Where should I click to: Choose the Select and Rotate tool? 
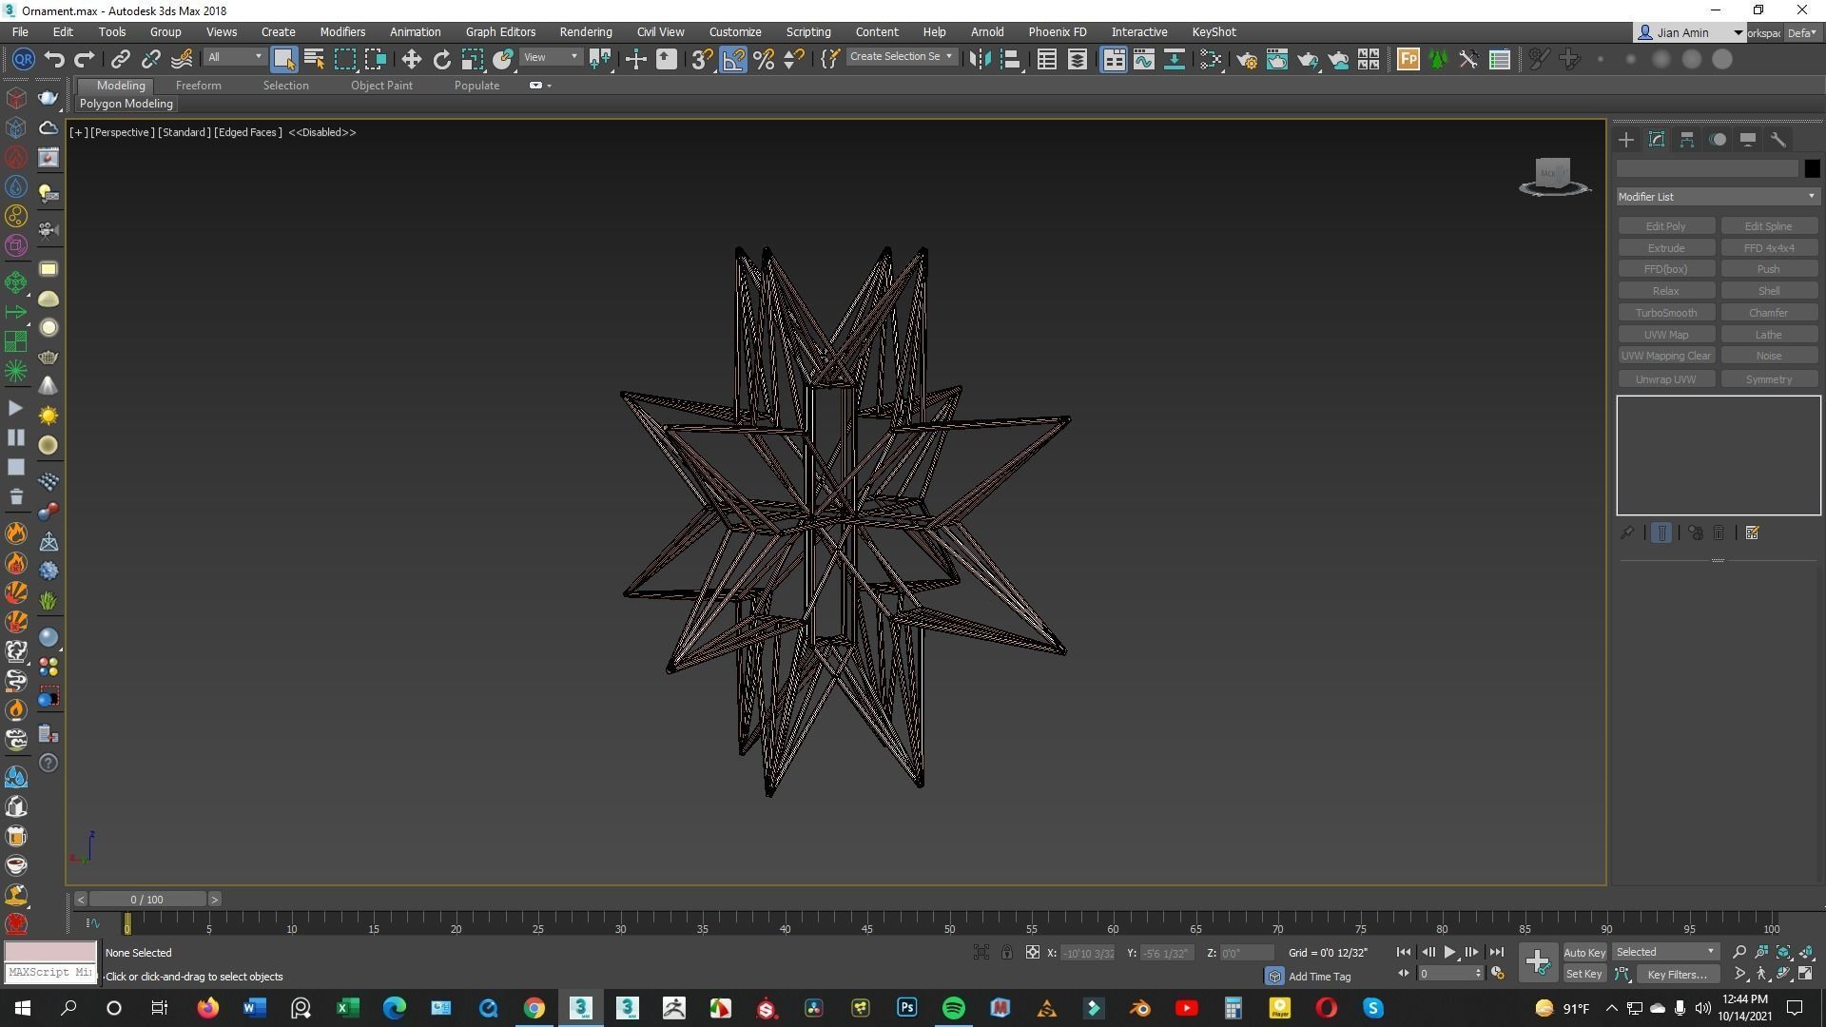click(441, 59)
